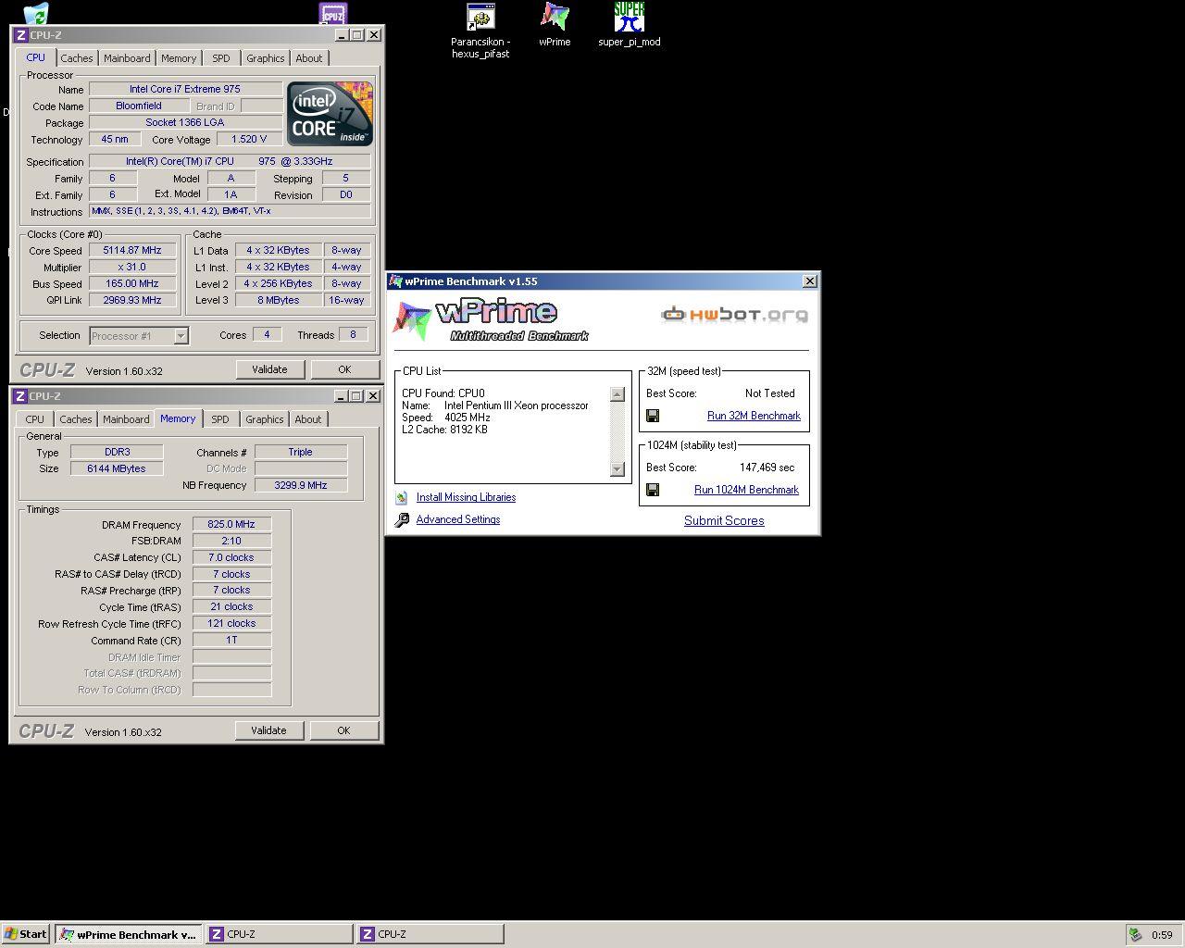Click the wPrime logo graphic

(491, 320)
